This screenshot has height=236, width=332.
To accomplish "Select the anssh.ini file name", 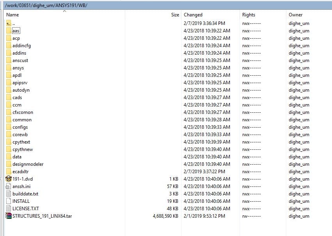I will point(21,186).
